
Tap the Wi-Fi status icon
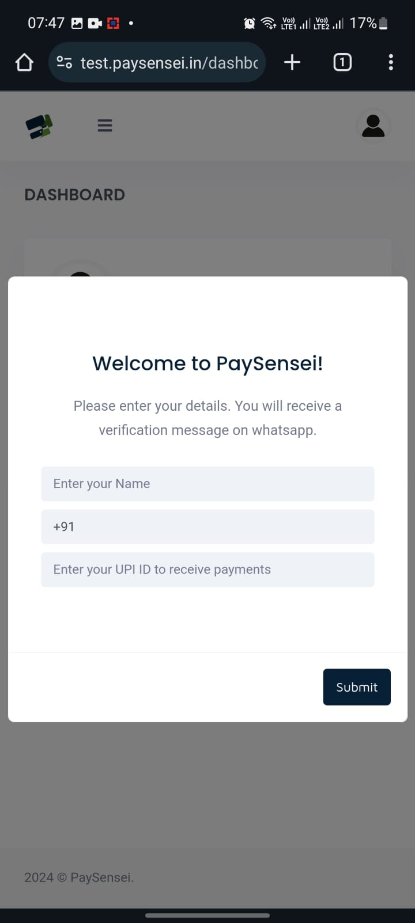[269, 23]
